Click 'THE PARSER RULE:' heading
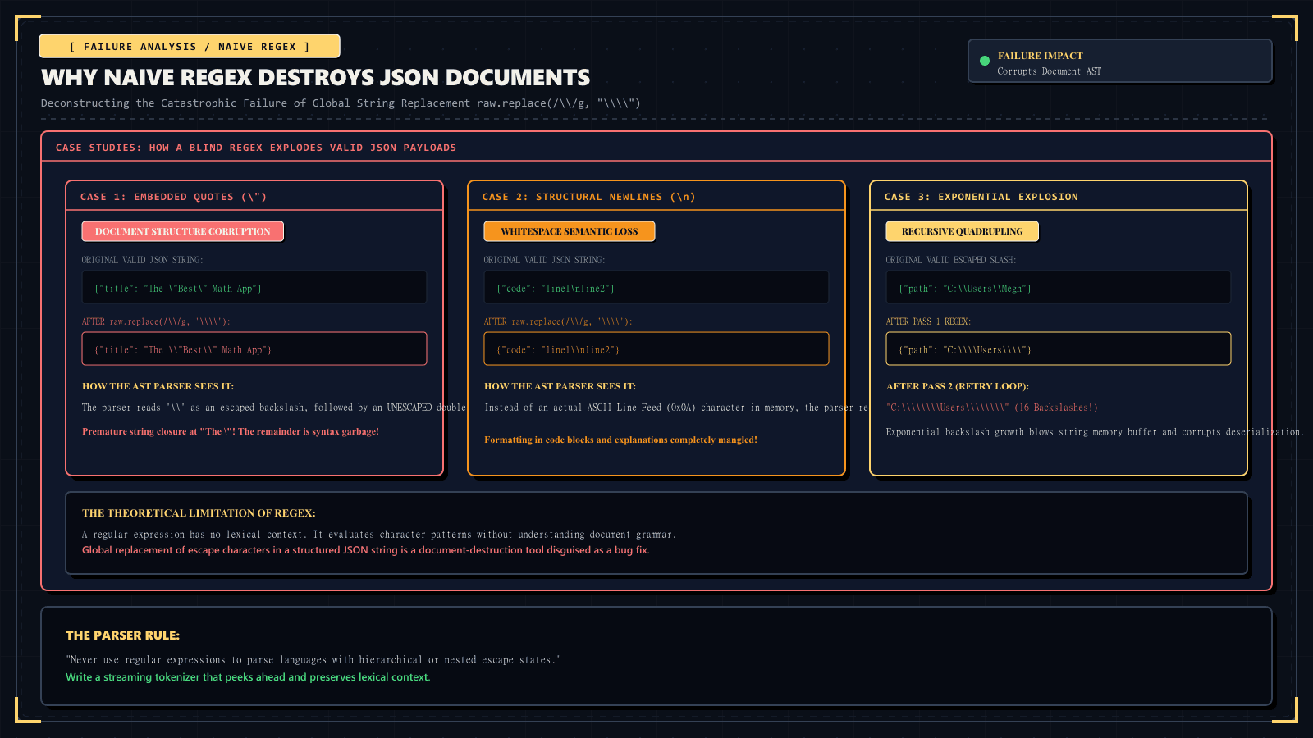1313x738 pixels. [x=122, y=635]
